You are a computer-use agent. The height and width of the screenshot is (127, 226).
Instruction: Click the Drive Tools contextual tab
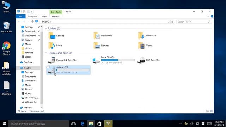click(x=56, y=12)
